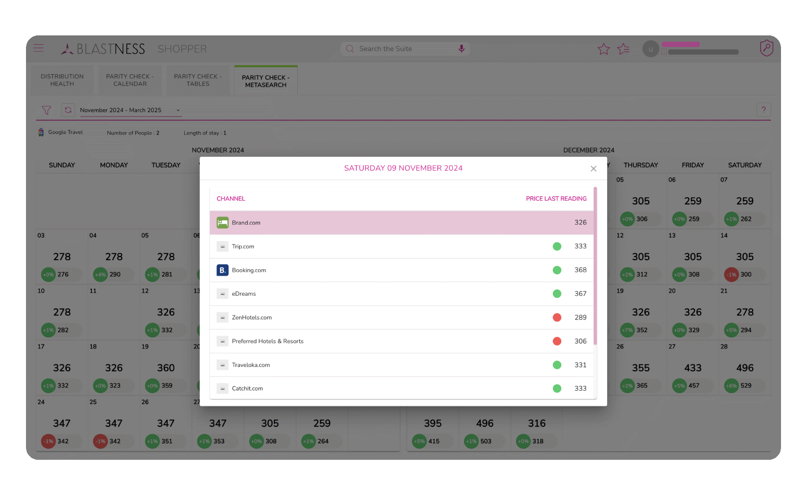The image size is (807, 484).
Task: Click the Traveloka.com channel icon
Action: (222, 365)
